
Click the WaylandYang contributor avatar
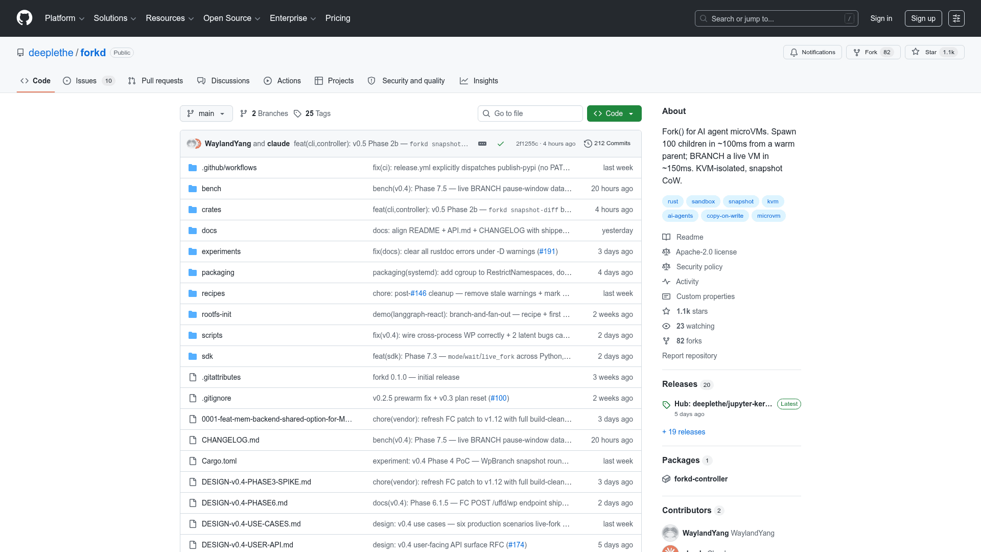[670, 533]
